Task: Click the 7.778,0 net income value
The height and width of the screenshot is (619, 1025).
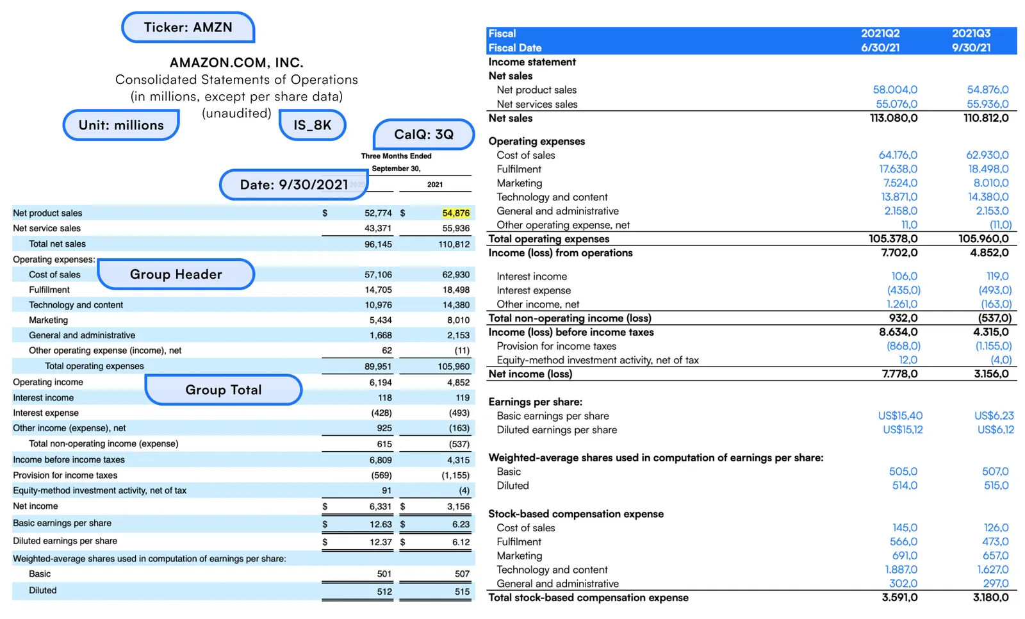Action: coord(899,374)
